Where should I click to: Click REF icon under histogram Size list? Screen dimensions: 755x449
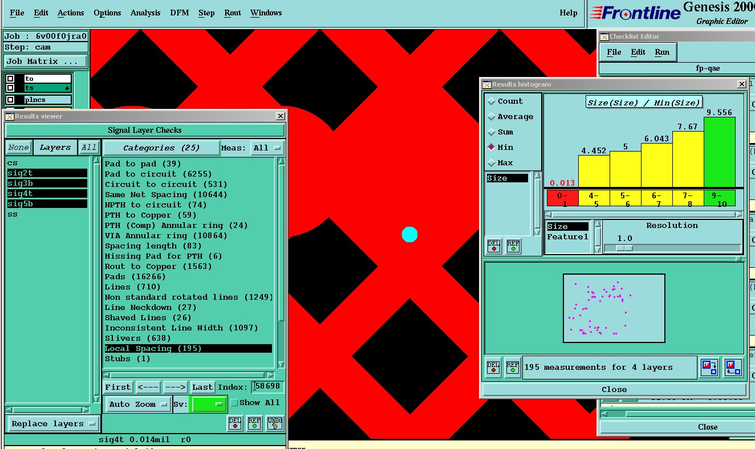point(513,246)
